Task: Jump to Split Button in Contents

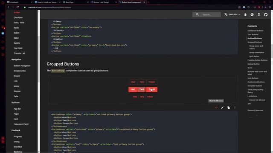Action: [254, 57]
